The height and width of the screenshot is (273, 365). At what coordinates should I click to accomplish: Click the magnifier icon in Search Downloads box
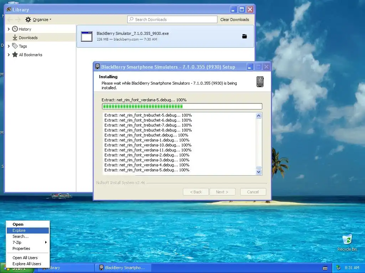[x=132, y=19]
